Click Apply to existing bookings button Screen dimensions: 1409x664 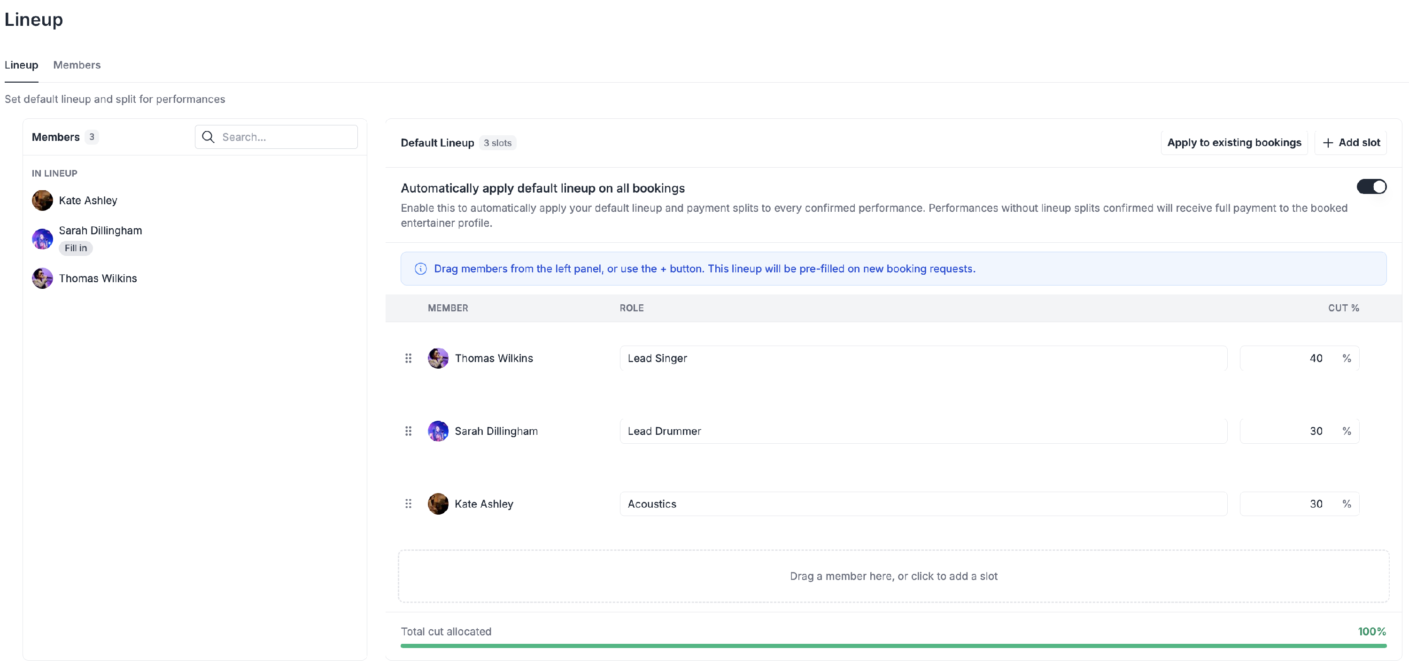coord(1233,143)
